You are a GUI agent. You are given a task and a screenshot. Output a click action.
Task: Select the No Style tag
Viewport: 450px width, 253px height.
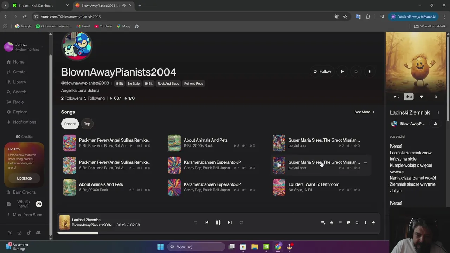point(134,84)
